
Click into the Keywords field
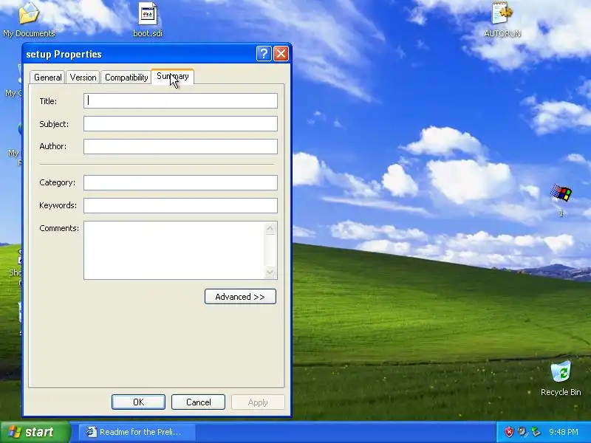tap(180, 206)
